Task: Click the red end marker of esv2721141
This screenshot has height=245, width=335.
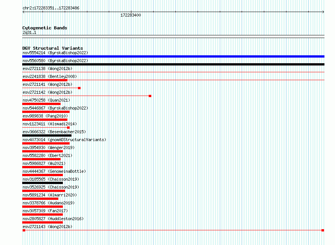Action: 79,88
